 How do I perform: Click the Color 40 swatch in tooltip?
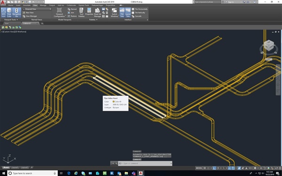click(113, 101)
